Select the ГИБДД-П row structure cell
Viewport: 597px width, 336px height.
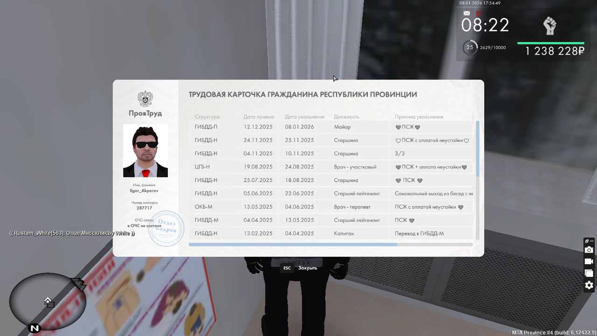206,127
